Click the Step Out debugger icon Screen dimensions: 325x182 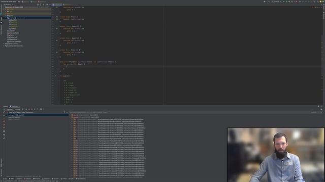35,109
